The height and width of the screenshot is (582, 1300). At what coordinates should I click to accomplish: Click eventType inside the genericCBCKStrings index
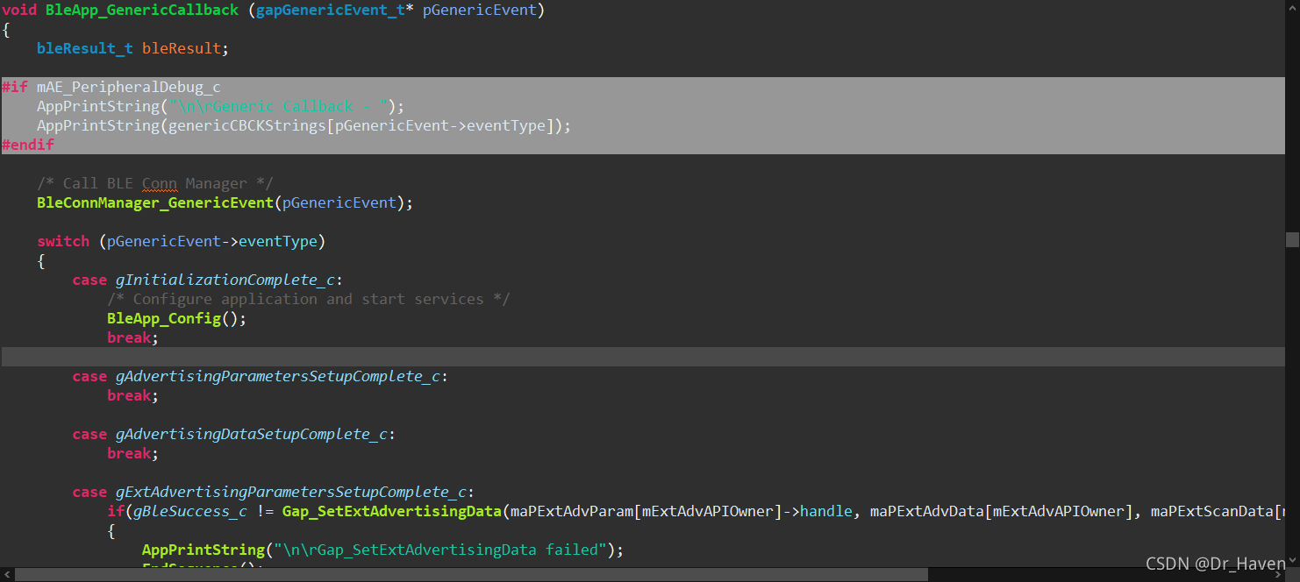(506, 125)
